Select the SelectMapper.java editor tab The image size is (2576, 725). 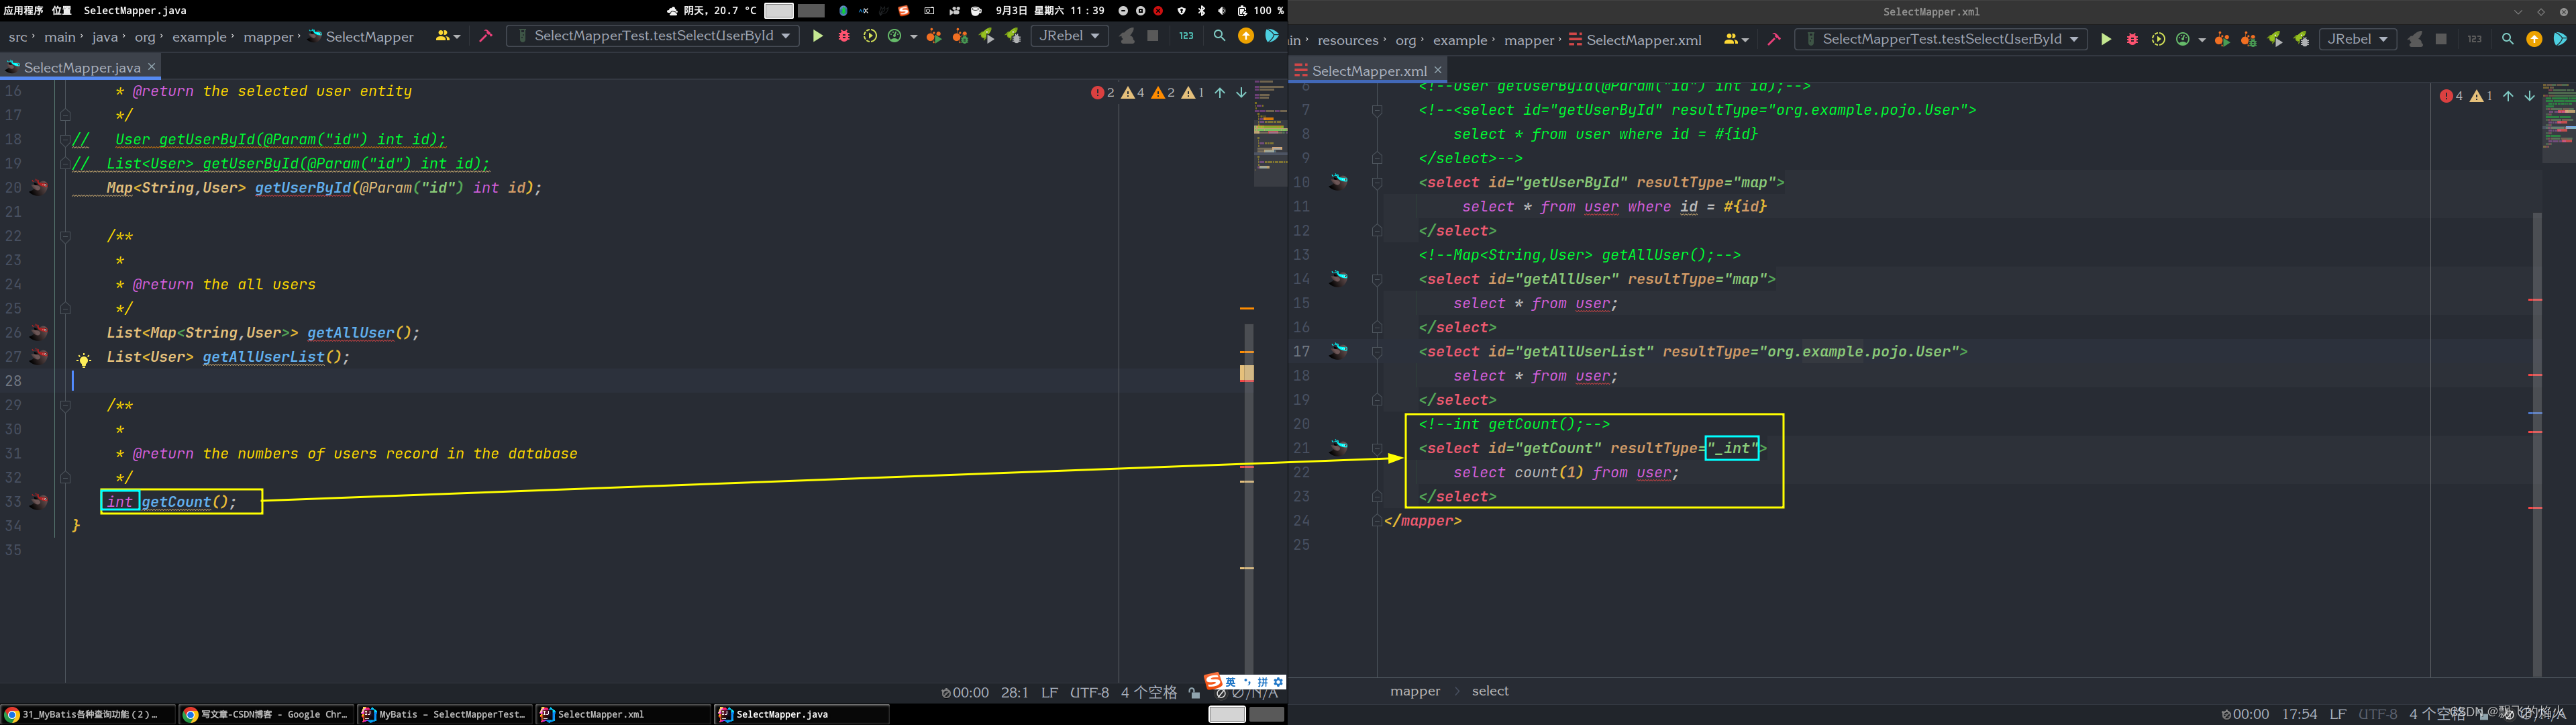(81, 67)
